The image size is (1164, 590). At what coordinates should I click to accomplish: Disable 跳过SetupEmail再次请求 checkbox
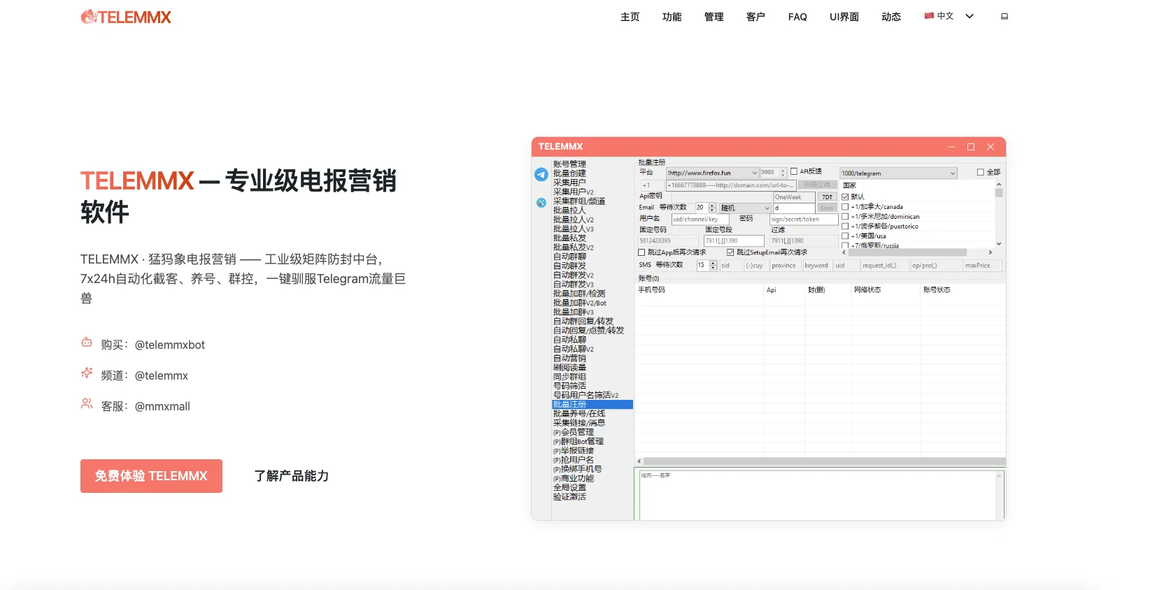730,252
